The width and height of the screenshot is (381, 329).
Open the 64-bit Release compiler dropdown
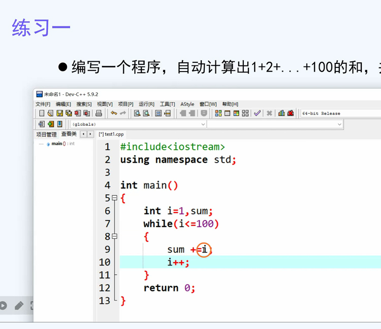[x=340, y=114]
